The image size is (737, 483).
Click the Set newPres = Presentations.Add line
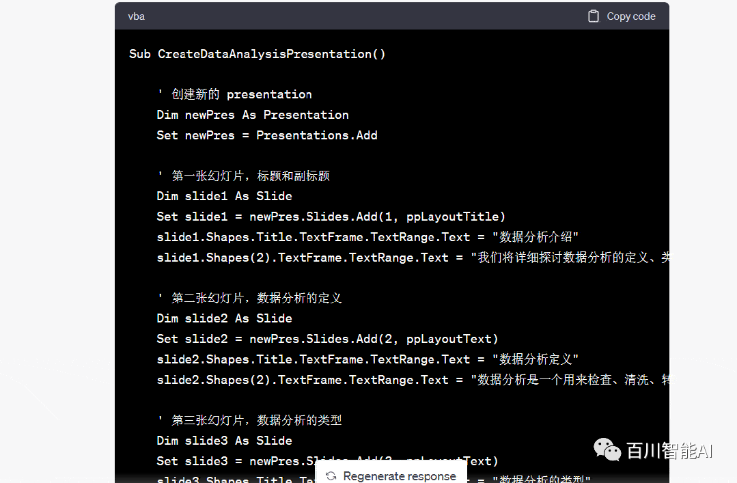point(266,135)
